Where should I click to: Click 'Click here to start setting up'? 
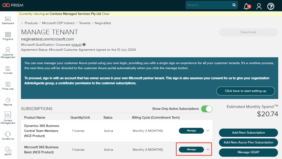(245, 91)
